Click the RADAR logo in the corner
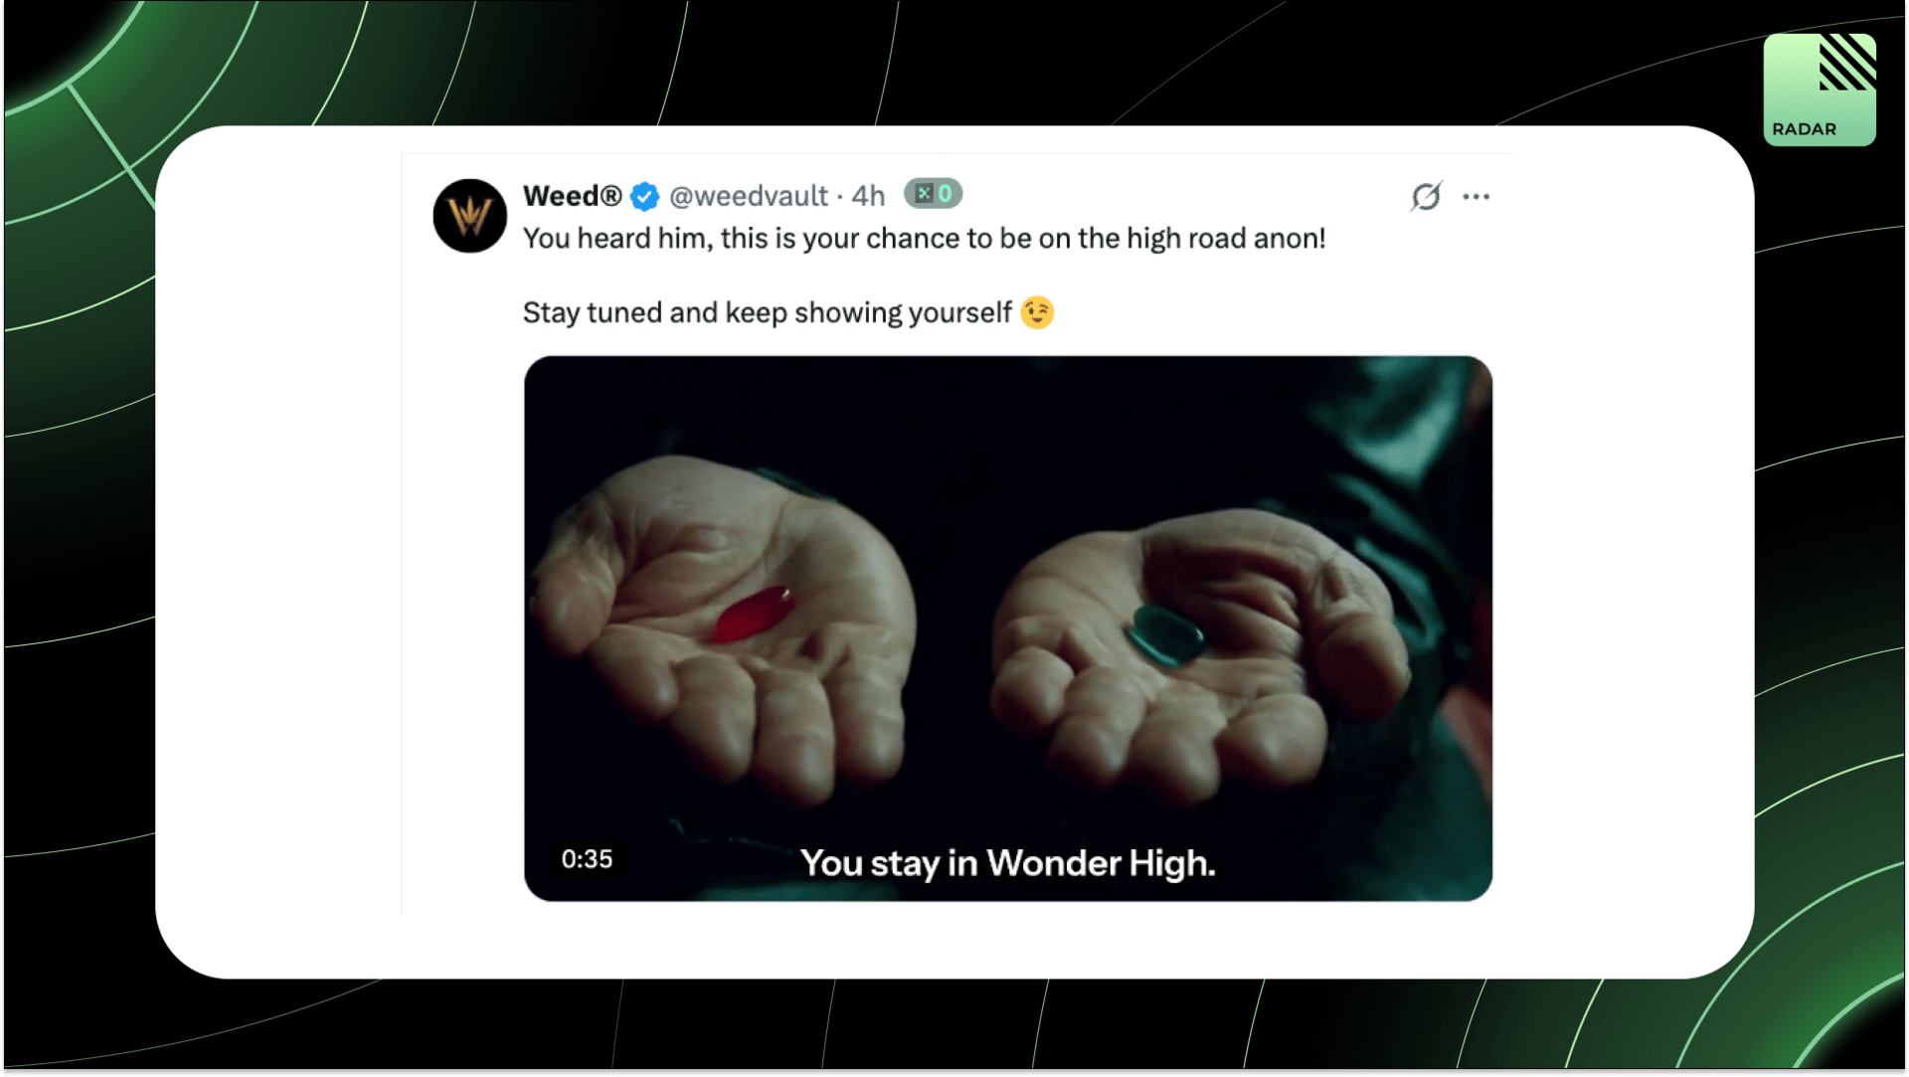This screenshot has width=1909, height=1077. (x=1820, y=90)
